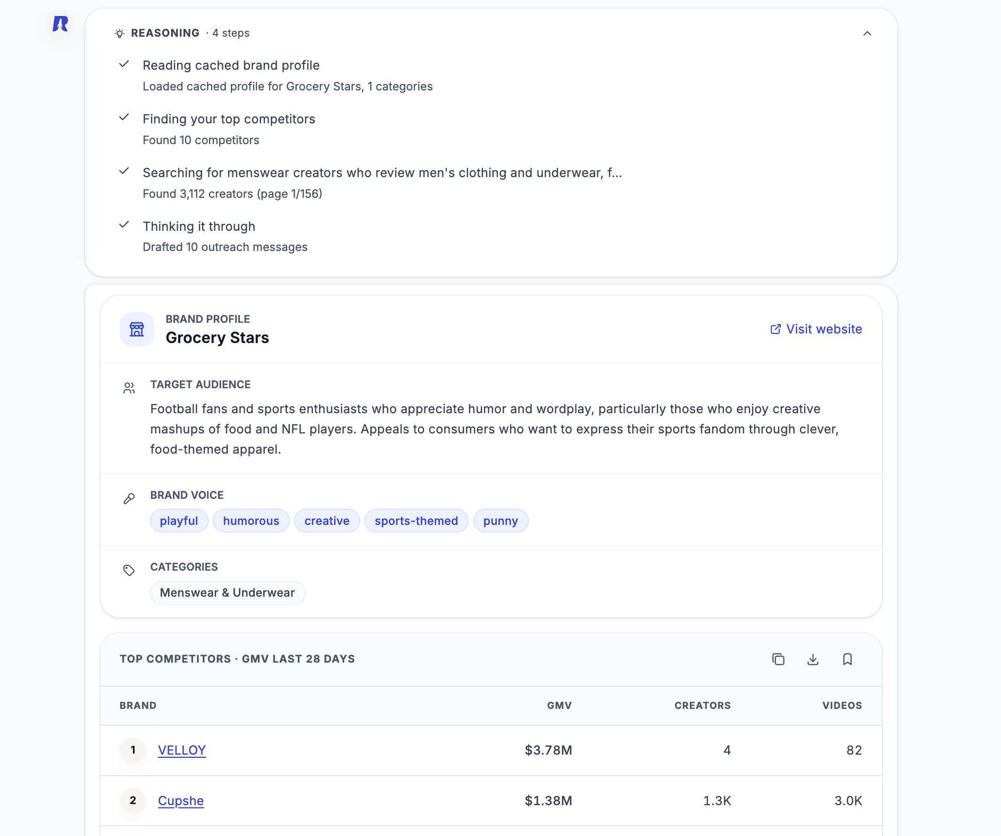1001x836 pixels.
Task: Click the checkmark beside Searching for menswear creators
Action: (124, 171)
